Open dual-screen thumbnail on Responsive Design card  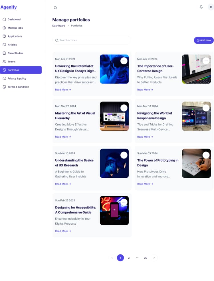pyautogui.click(x=196, y=116)
